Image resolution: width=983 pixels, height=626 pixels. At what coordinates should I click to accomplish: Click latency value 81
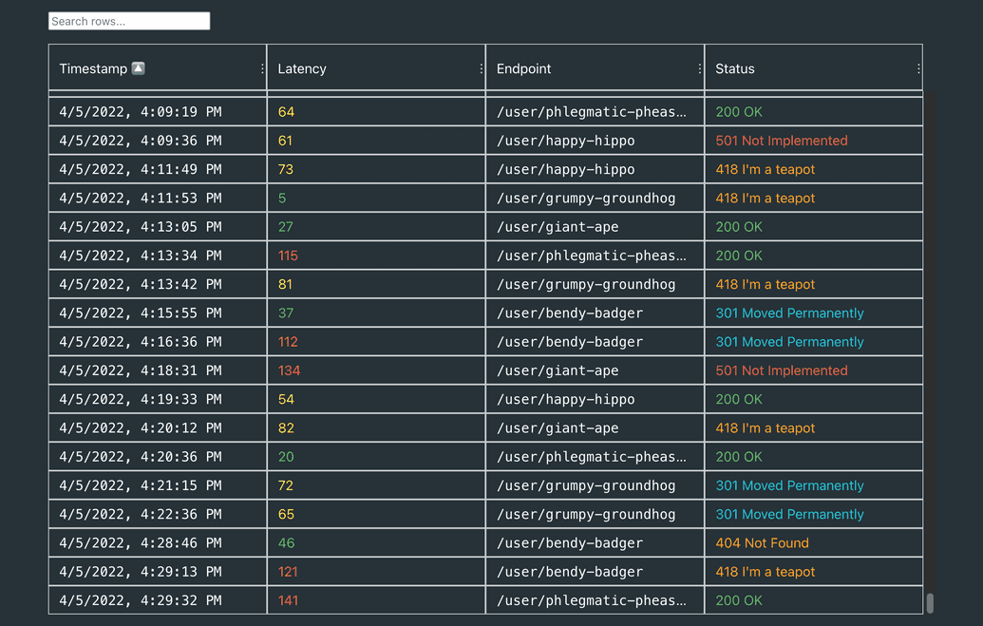tap(285, 284)
